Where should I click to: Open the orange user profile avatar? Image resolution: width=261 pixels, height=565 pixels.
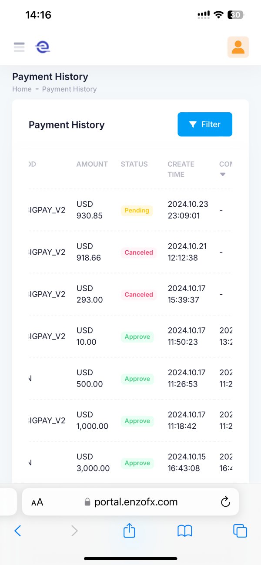238,47
